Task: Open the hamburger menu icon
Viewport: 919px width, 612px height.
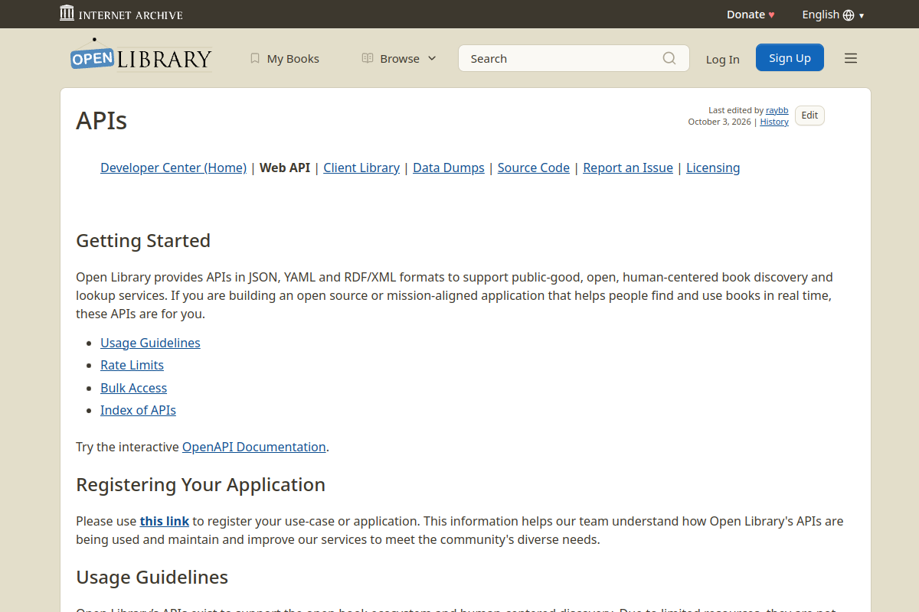Action: point(851,58)
